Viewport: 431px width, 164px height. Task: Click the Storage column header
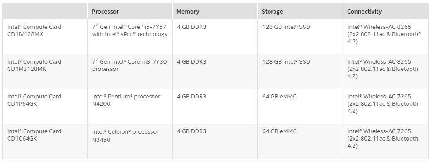click(x=272, y=12)
